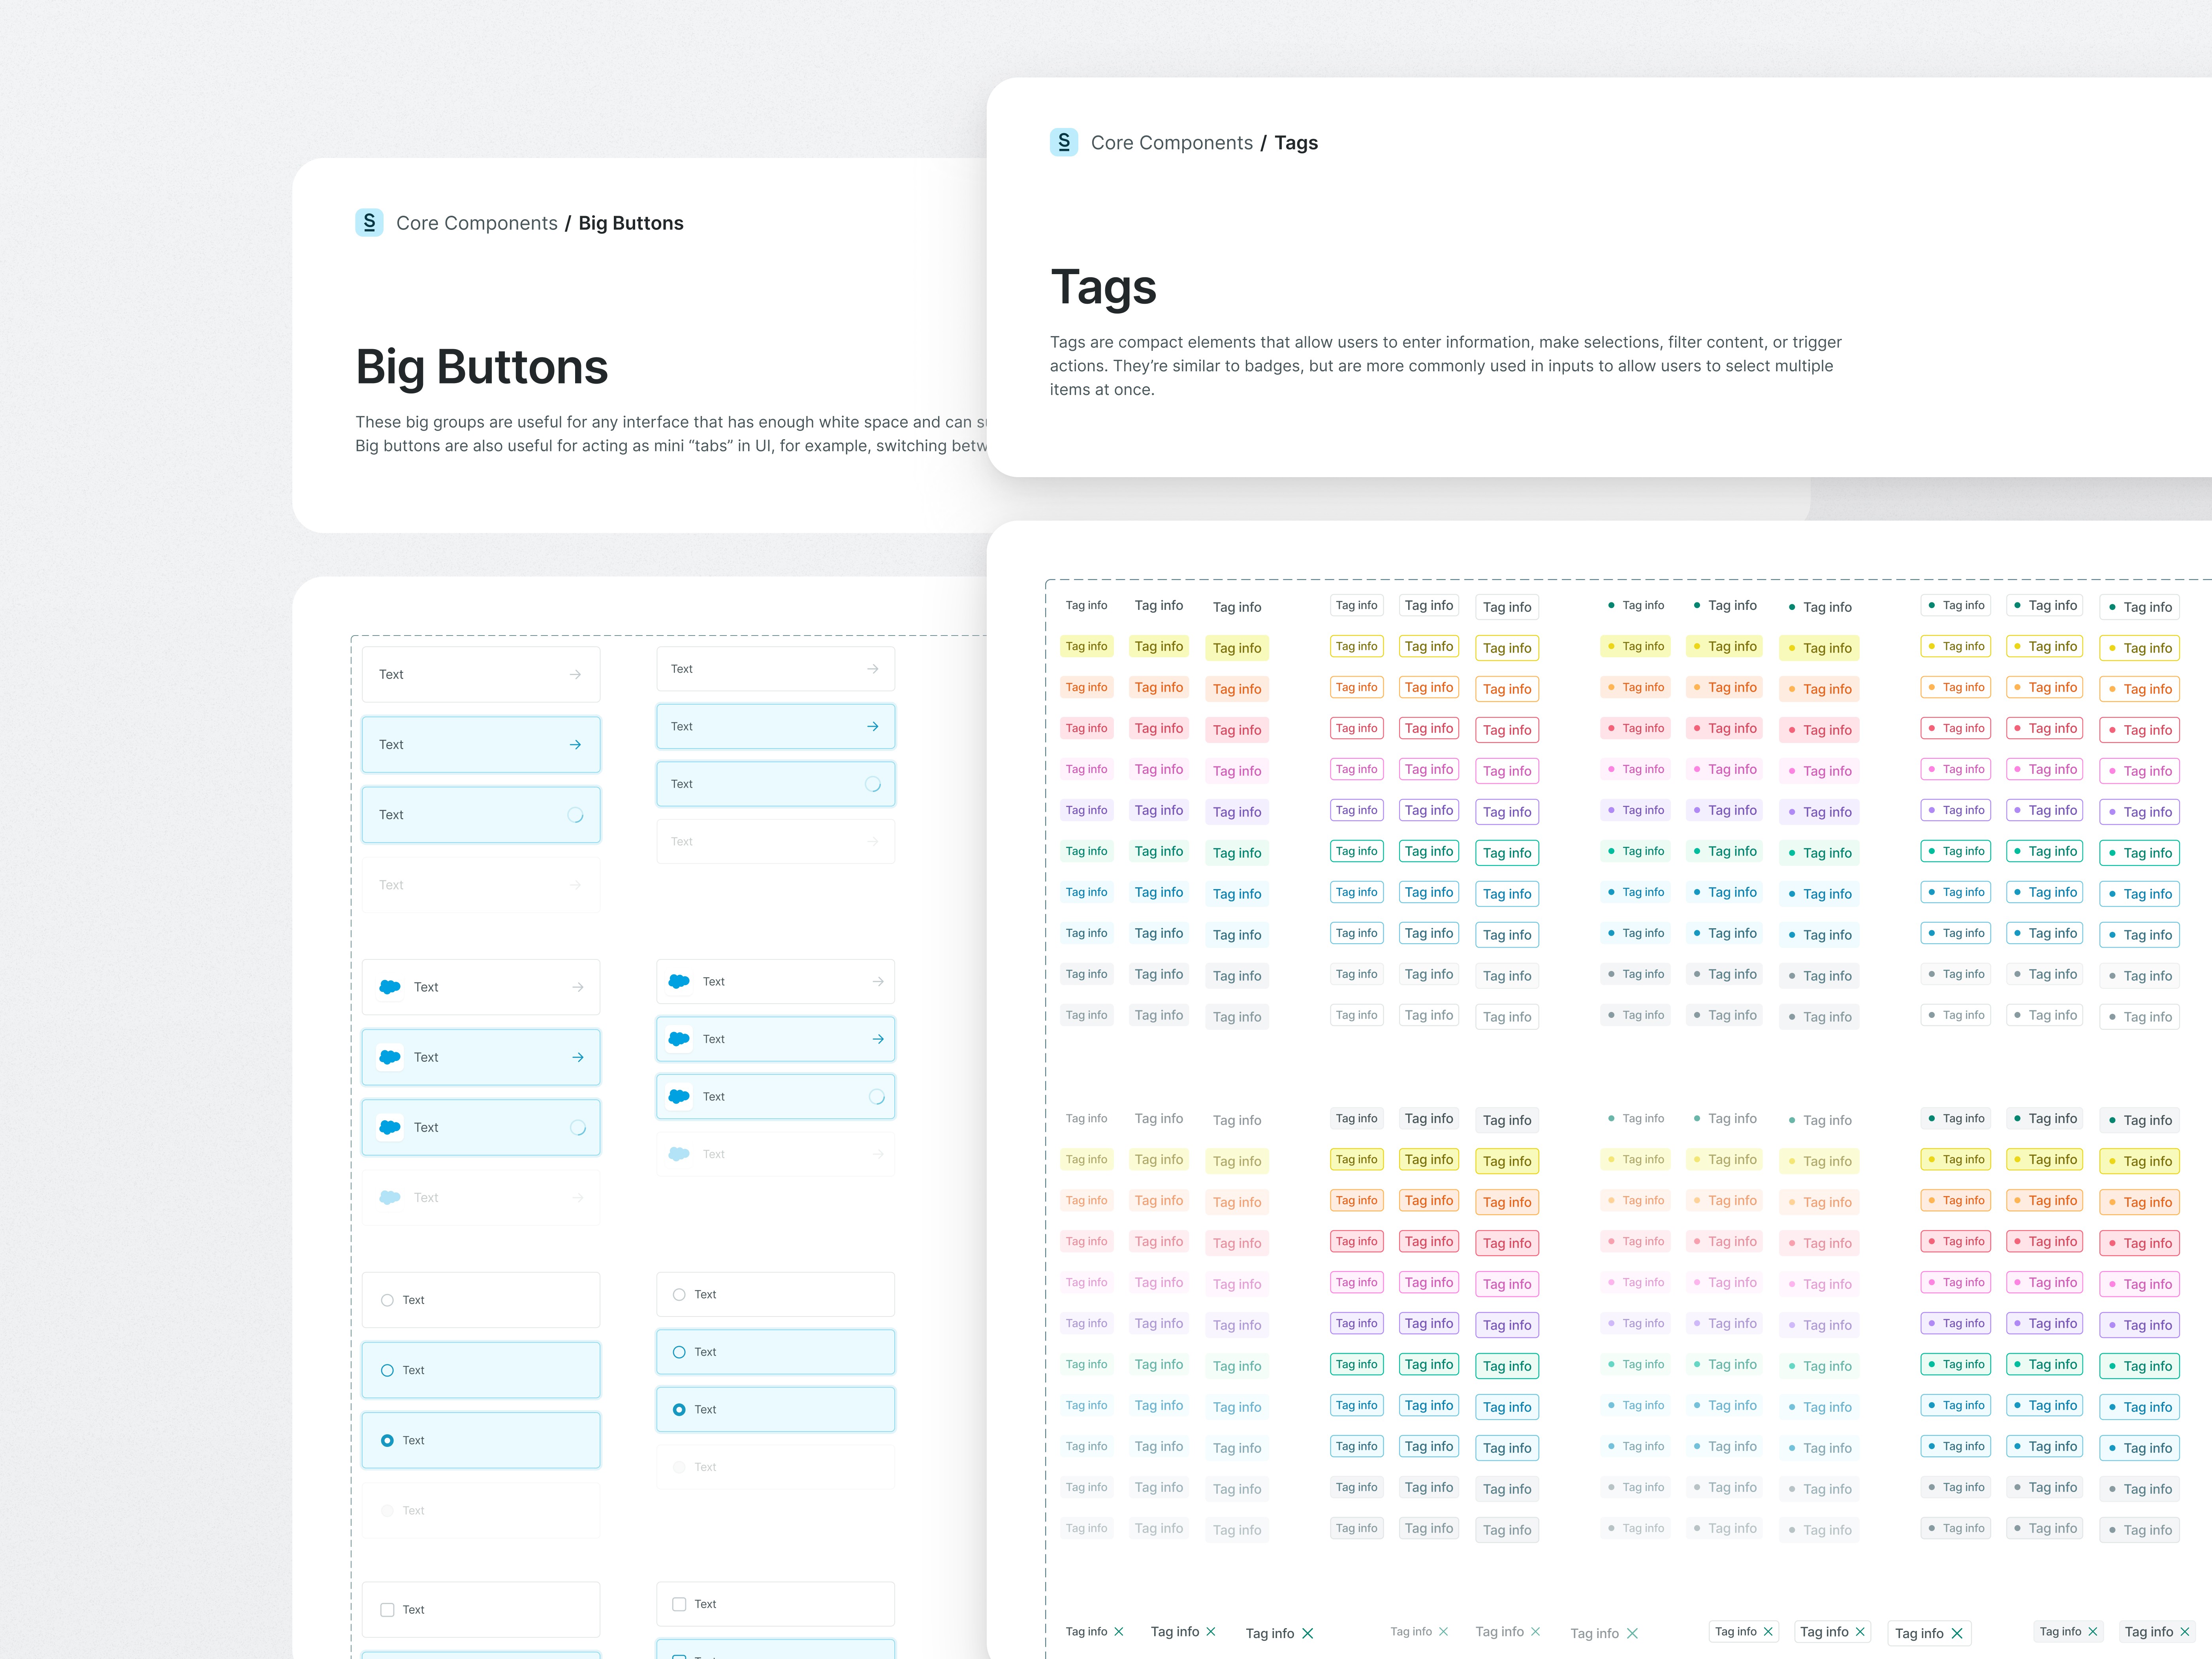The height and width of the screenshot is (1659, 2212).
Task: Open Core Components breadcrumb in Big Buttons card
Action: coord(477,223)
